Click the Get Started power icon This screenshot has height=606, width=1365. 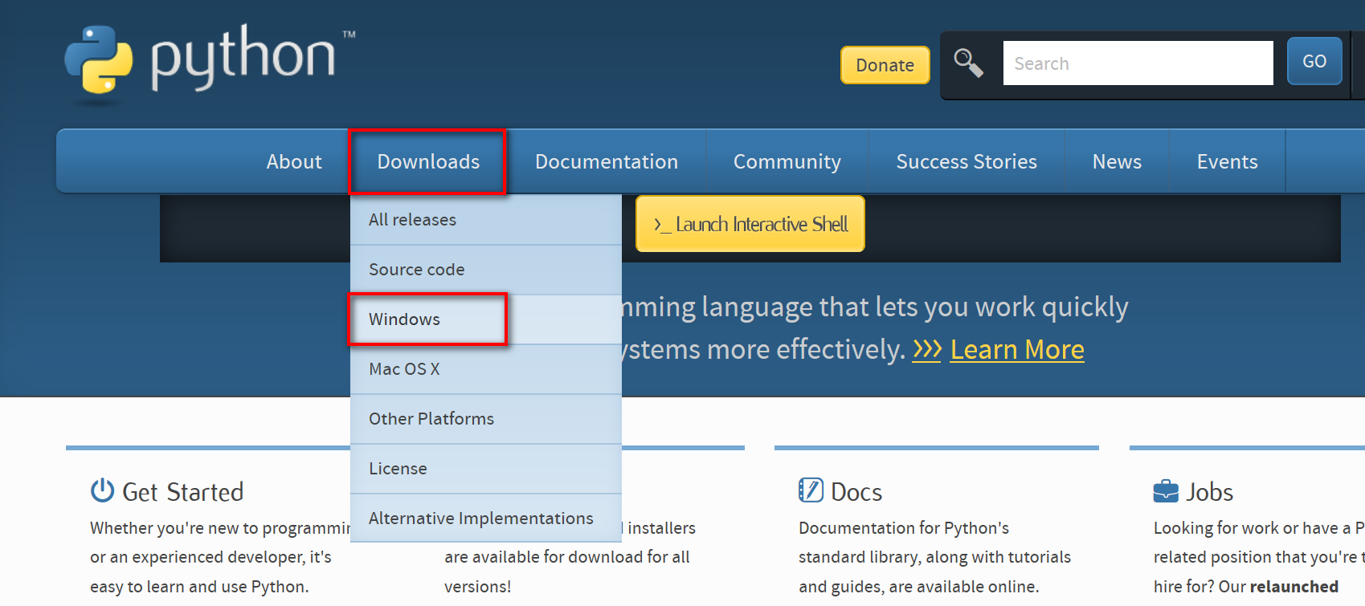point(102,490)
